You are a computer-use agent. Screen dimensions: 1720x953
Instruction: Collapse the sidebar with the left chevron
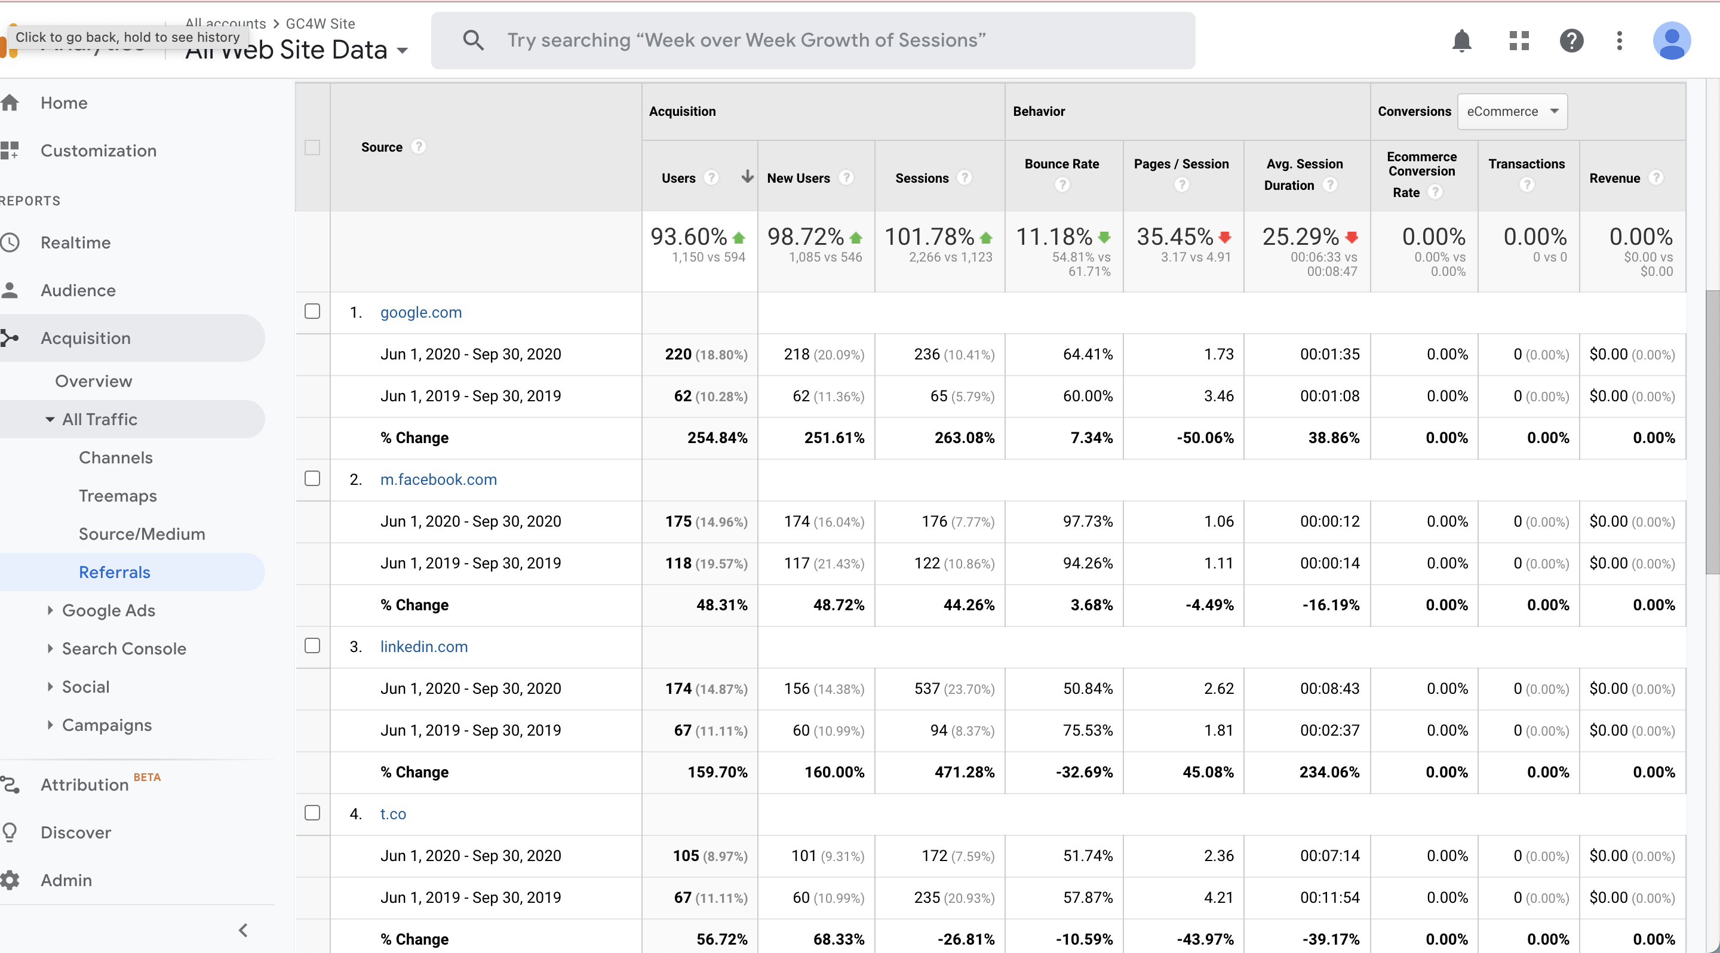click(x=244, y=930)
